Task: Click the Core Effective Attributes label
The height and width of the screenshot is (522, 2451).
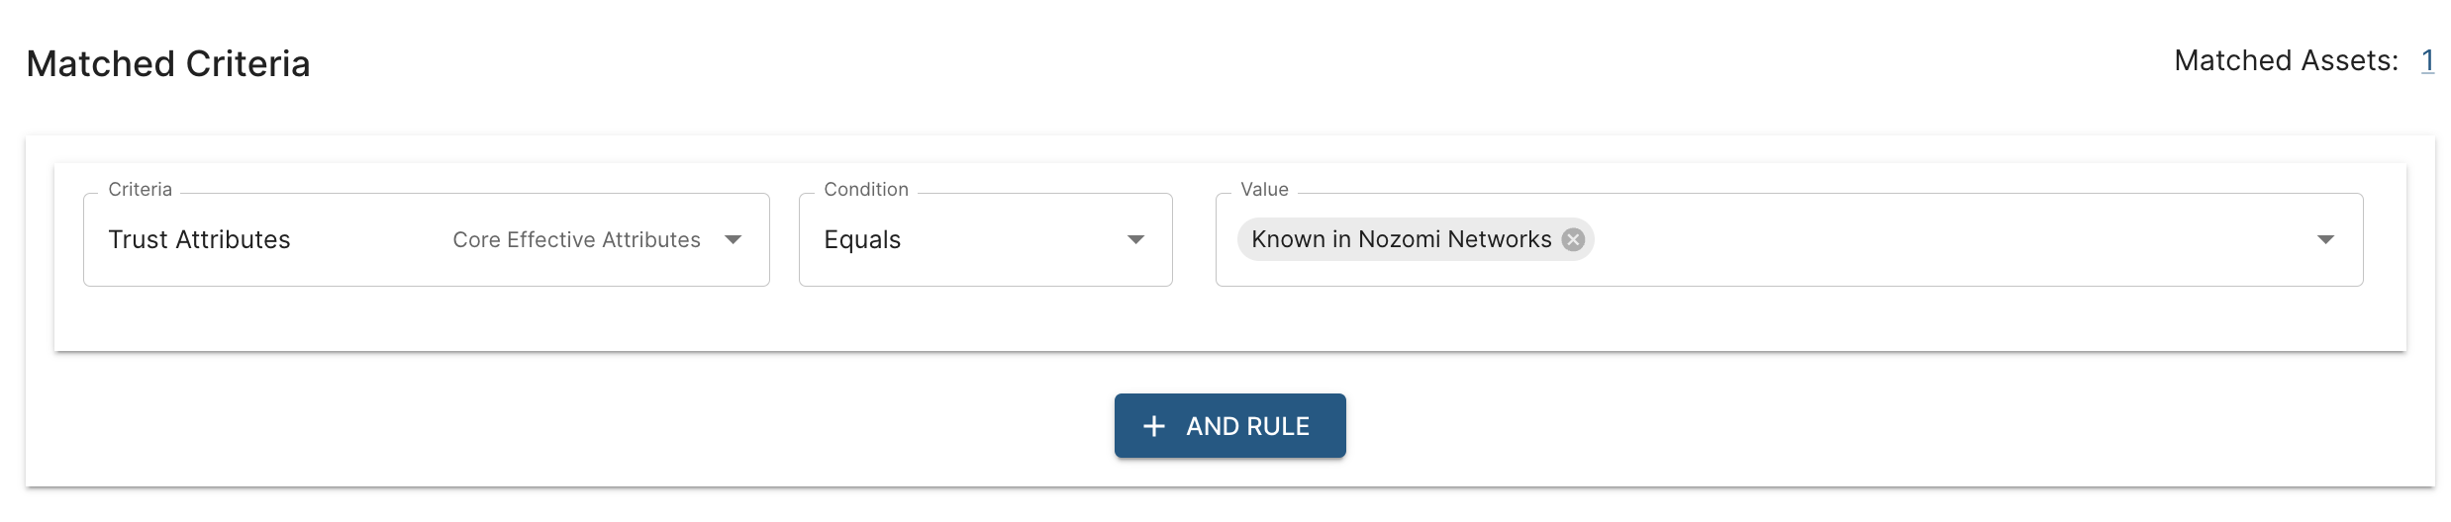Action: click(576, 240)
